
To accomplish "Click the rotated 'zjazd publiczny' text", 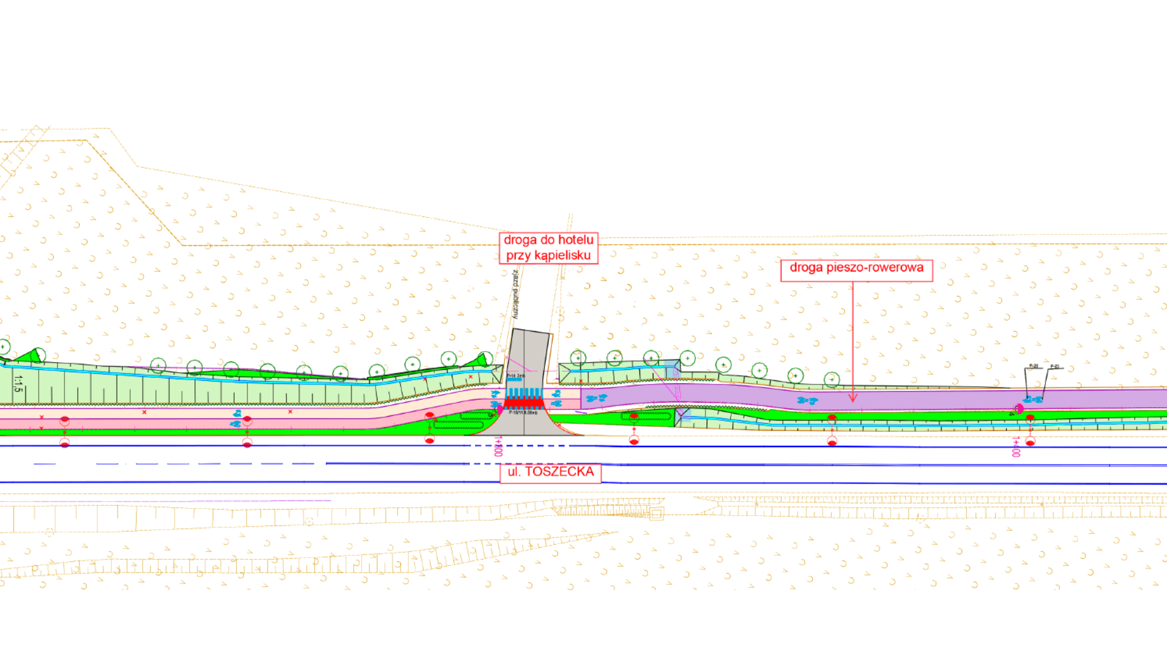I will (515, 294).
